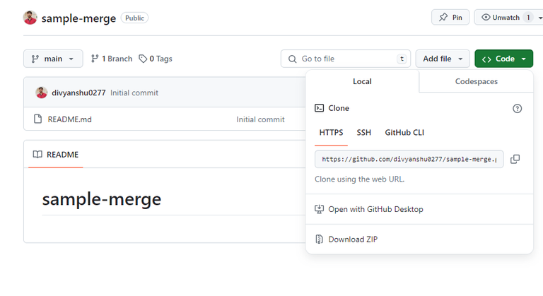Click the copy URL to clipboard icon
The image size is (543, 296).
click(x=515, y=159)
